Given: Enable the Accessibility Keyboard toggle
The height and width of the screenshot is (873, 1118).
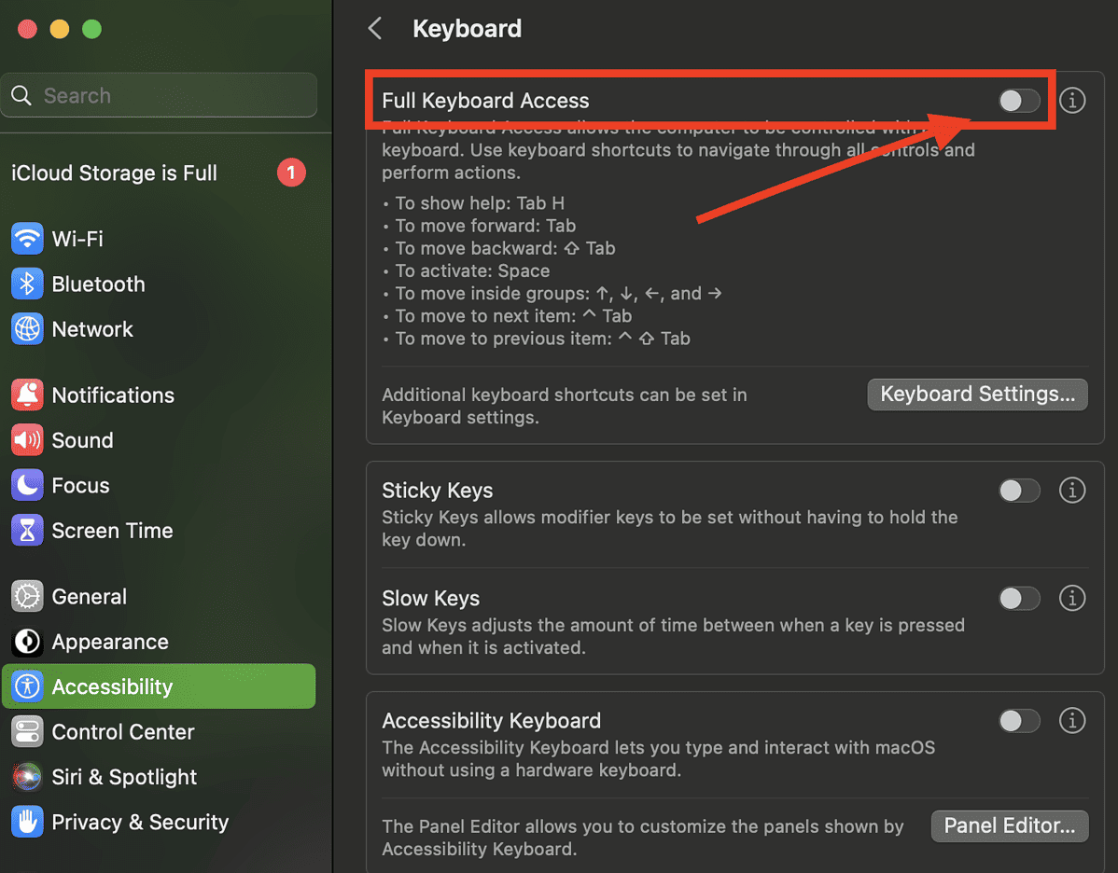Looking at the screenshot, I should tap(1019, 721).
